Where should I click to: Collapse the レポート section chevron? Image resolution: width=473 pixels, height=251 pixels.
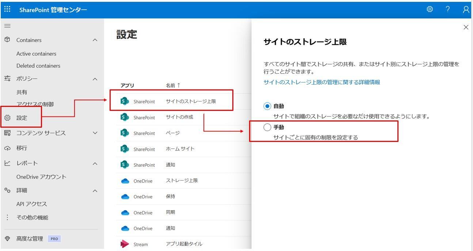[x=95, y=163]
